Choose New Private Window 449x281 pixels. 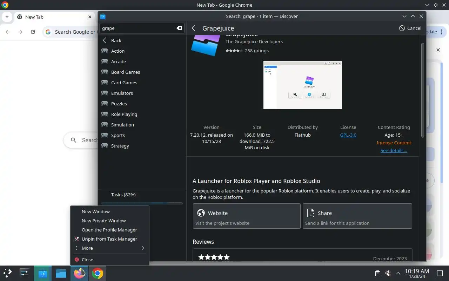pos(110,221)
